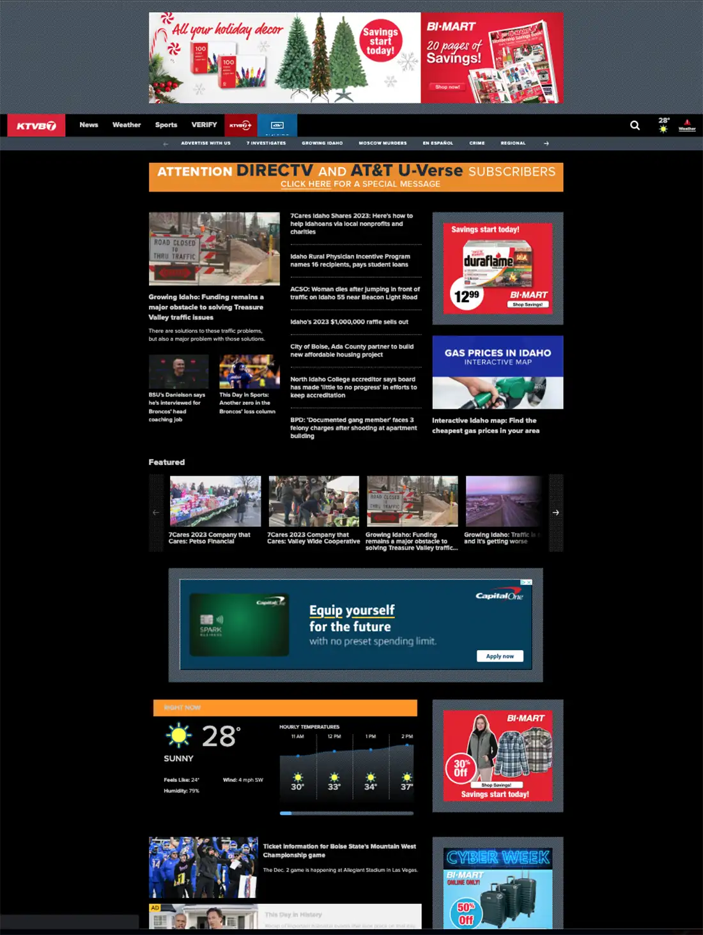The height and width of the screenshot is (935, 703).
Task: Open the Boise State championship game photo
Action: (x=203, y=867)
